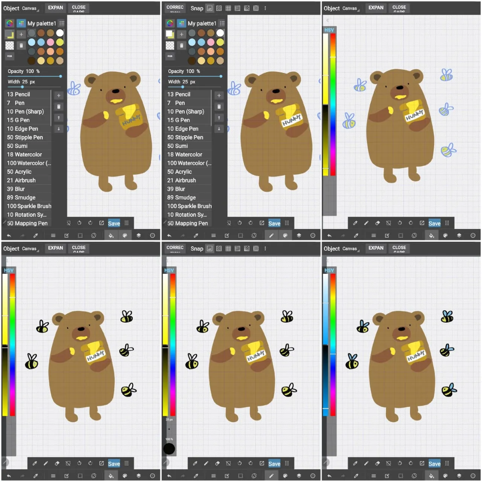Screen dimensions: 482x482
Task: Tap the undo arrow in top-left screenshot
Action: 9,235
